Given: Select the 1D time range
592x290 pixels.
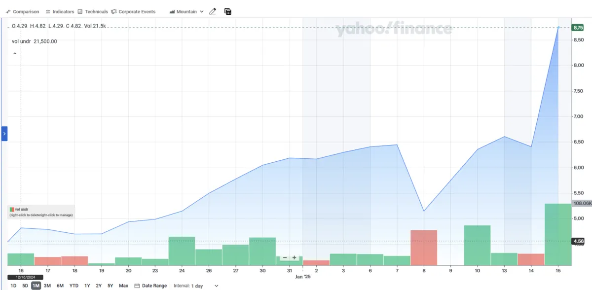Looking at the screenshot, I should [13, 286].
